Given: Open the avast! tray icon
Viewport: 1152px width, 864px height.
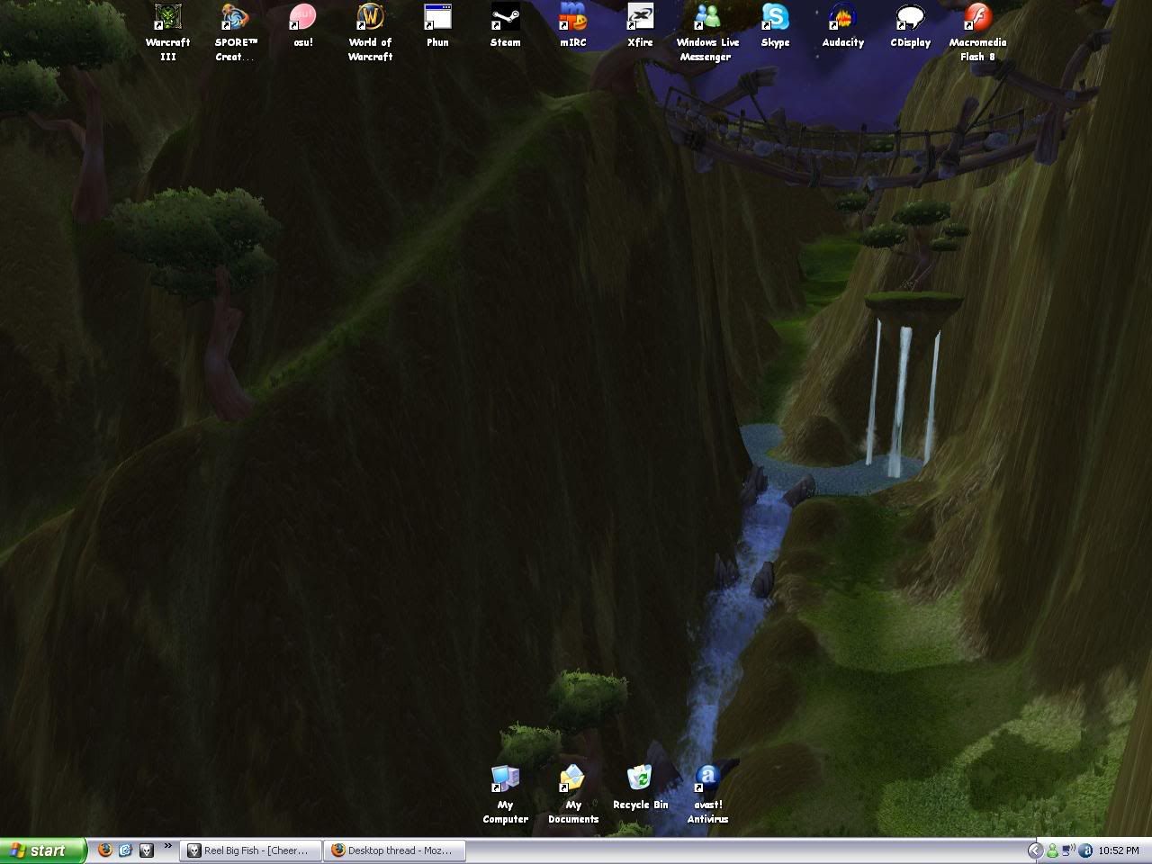Looking at the screenshot, I should (x=1085, y=850).
